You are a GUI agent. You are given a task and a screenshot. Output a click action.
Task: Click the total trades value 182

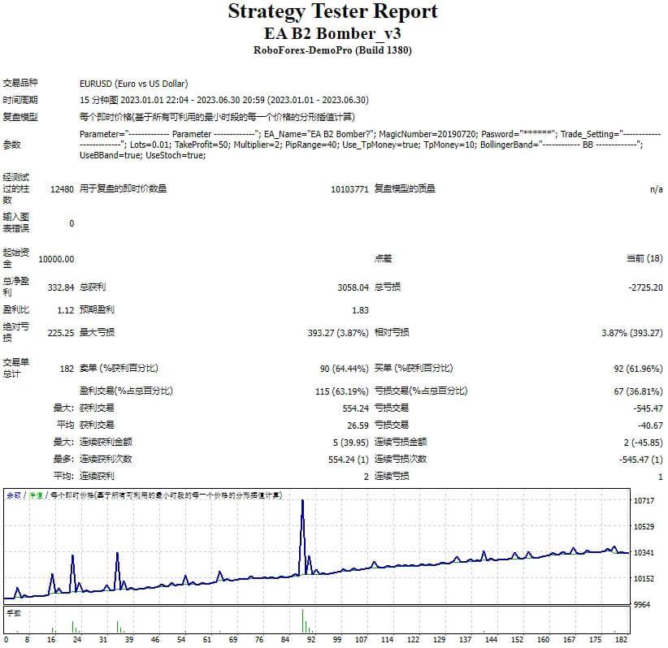coord(66,369)
